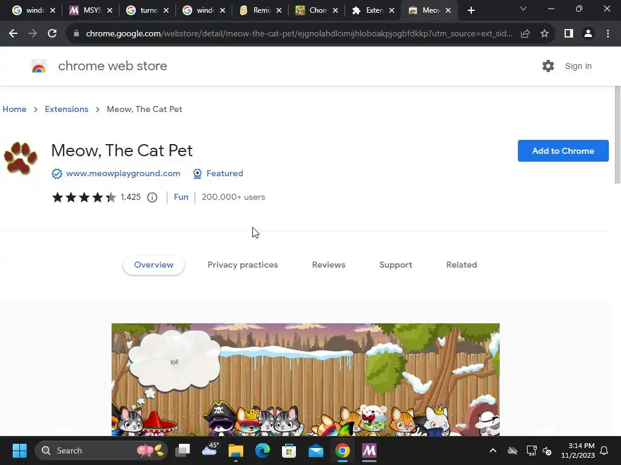Image resolution: width=621 pixels, height=465 pixels.
Task: Reload the current page
Action: click(52, 34)
